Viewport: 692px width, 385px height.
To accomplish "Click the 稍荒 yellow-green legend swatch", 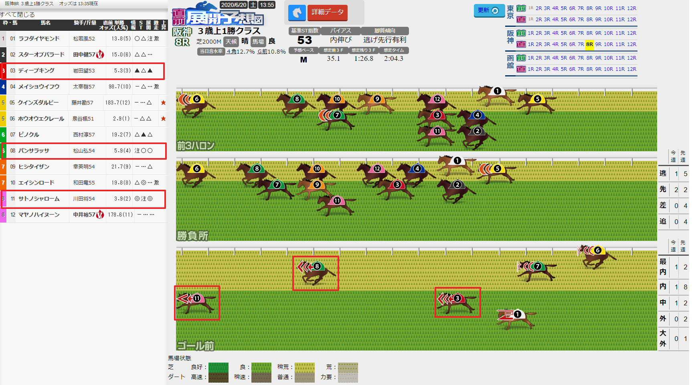I will pos(305,367).
